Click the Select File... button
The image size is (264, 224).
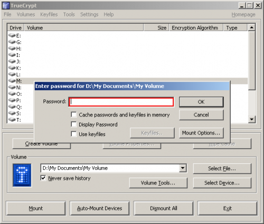point(222,169)
